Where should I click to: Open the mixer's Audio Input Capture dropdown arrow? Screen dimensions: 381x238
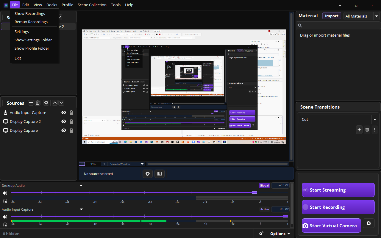[x=81, y=209]
